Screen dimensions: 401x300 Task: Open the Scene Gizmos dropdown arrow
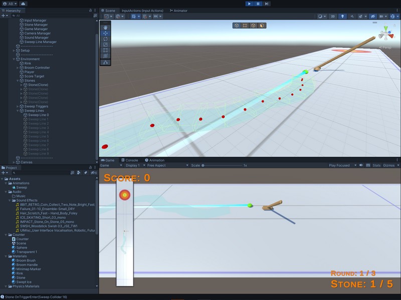[398, 16]
